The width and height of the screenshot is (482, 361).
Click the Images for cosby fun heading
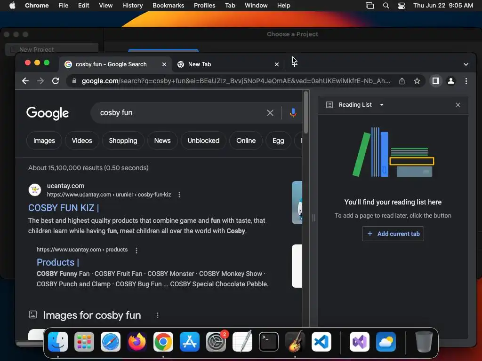[92, 315]
